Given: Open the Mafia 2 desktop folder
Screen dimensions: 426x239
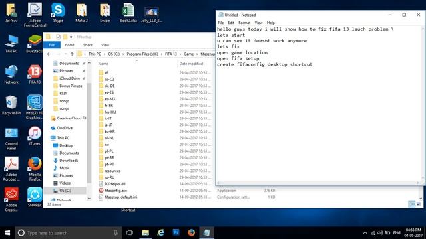Looking at the screenshot, I should [81, 13].
